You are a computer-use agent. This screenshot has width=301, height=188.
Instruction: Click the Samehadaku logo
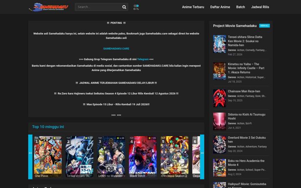[x=48, y=7]
